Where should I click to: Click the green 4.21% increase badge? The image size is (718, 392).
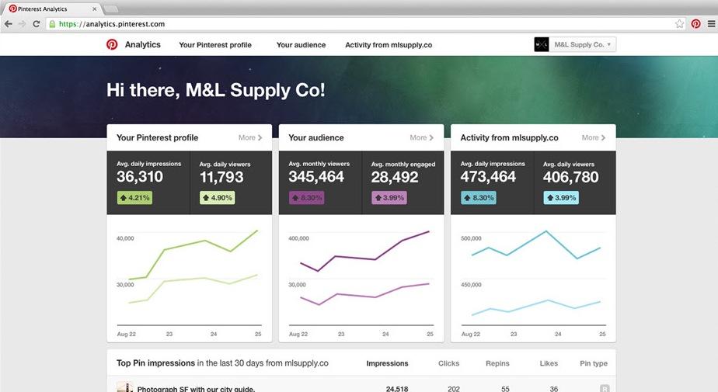coord(134,198)
